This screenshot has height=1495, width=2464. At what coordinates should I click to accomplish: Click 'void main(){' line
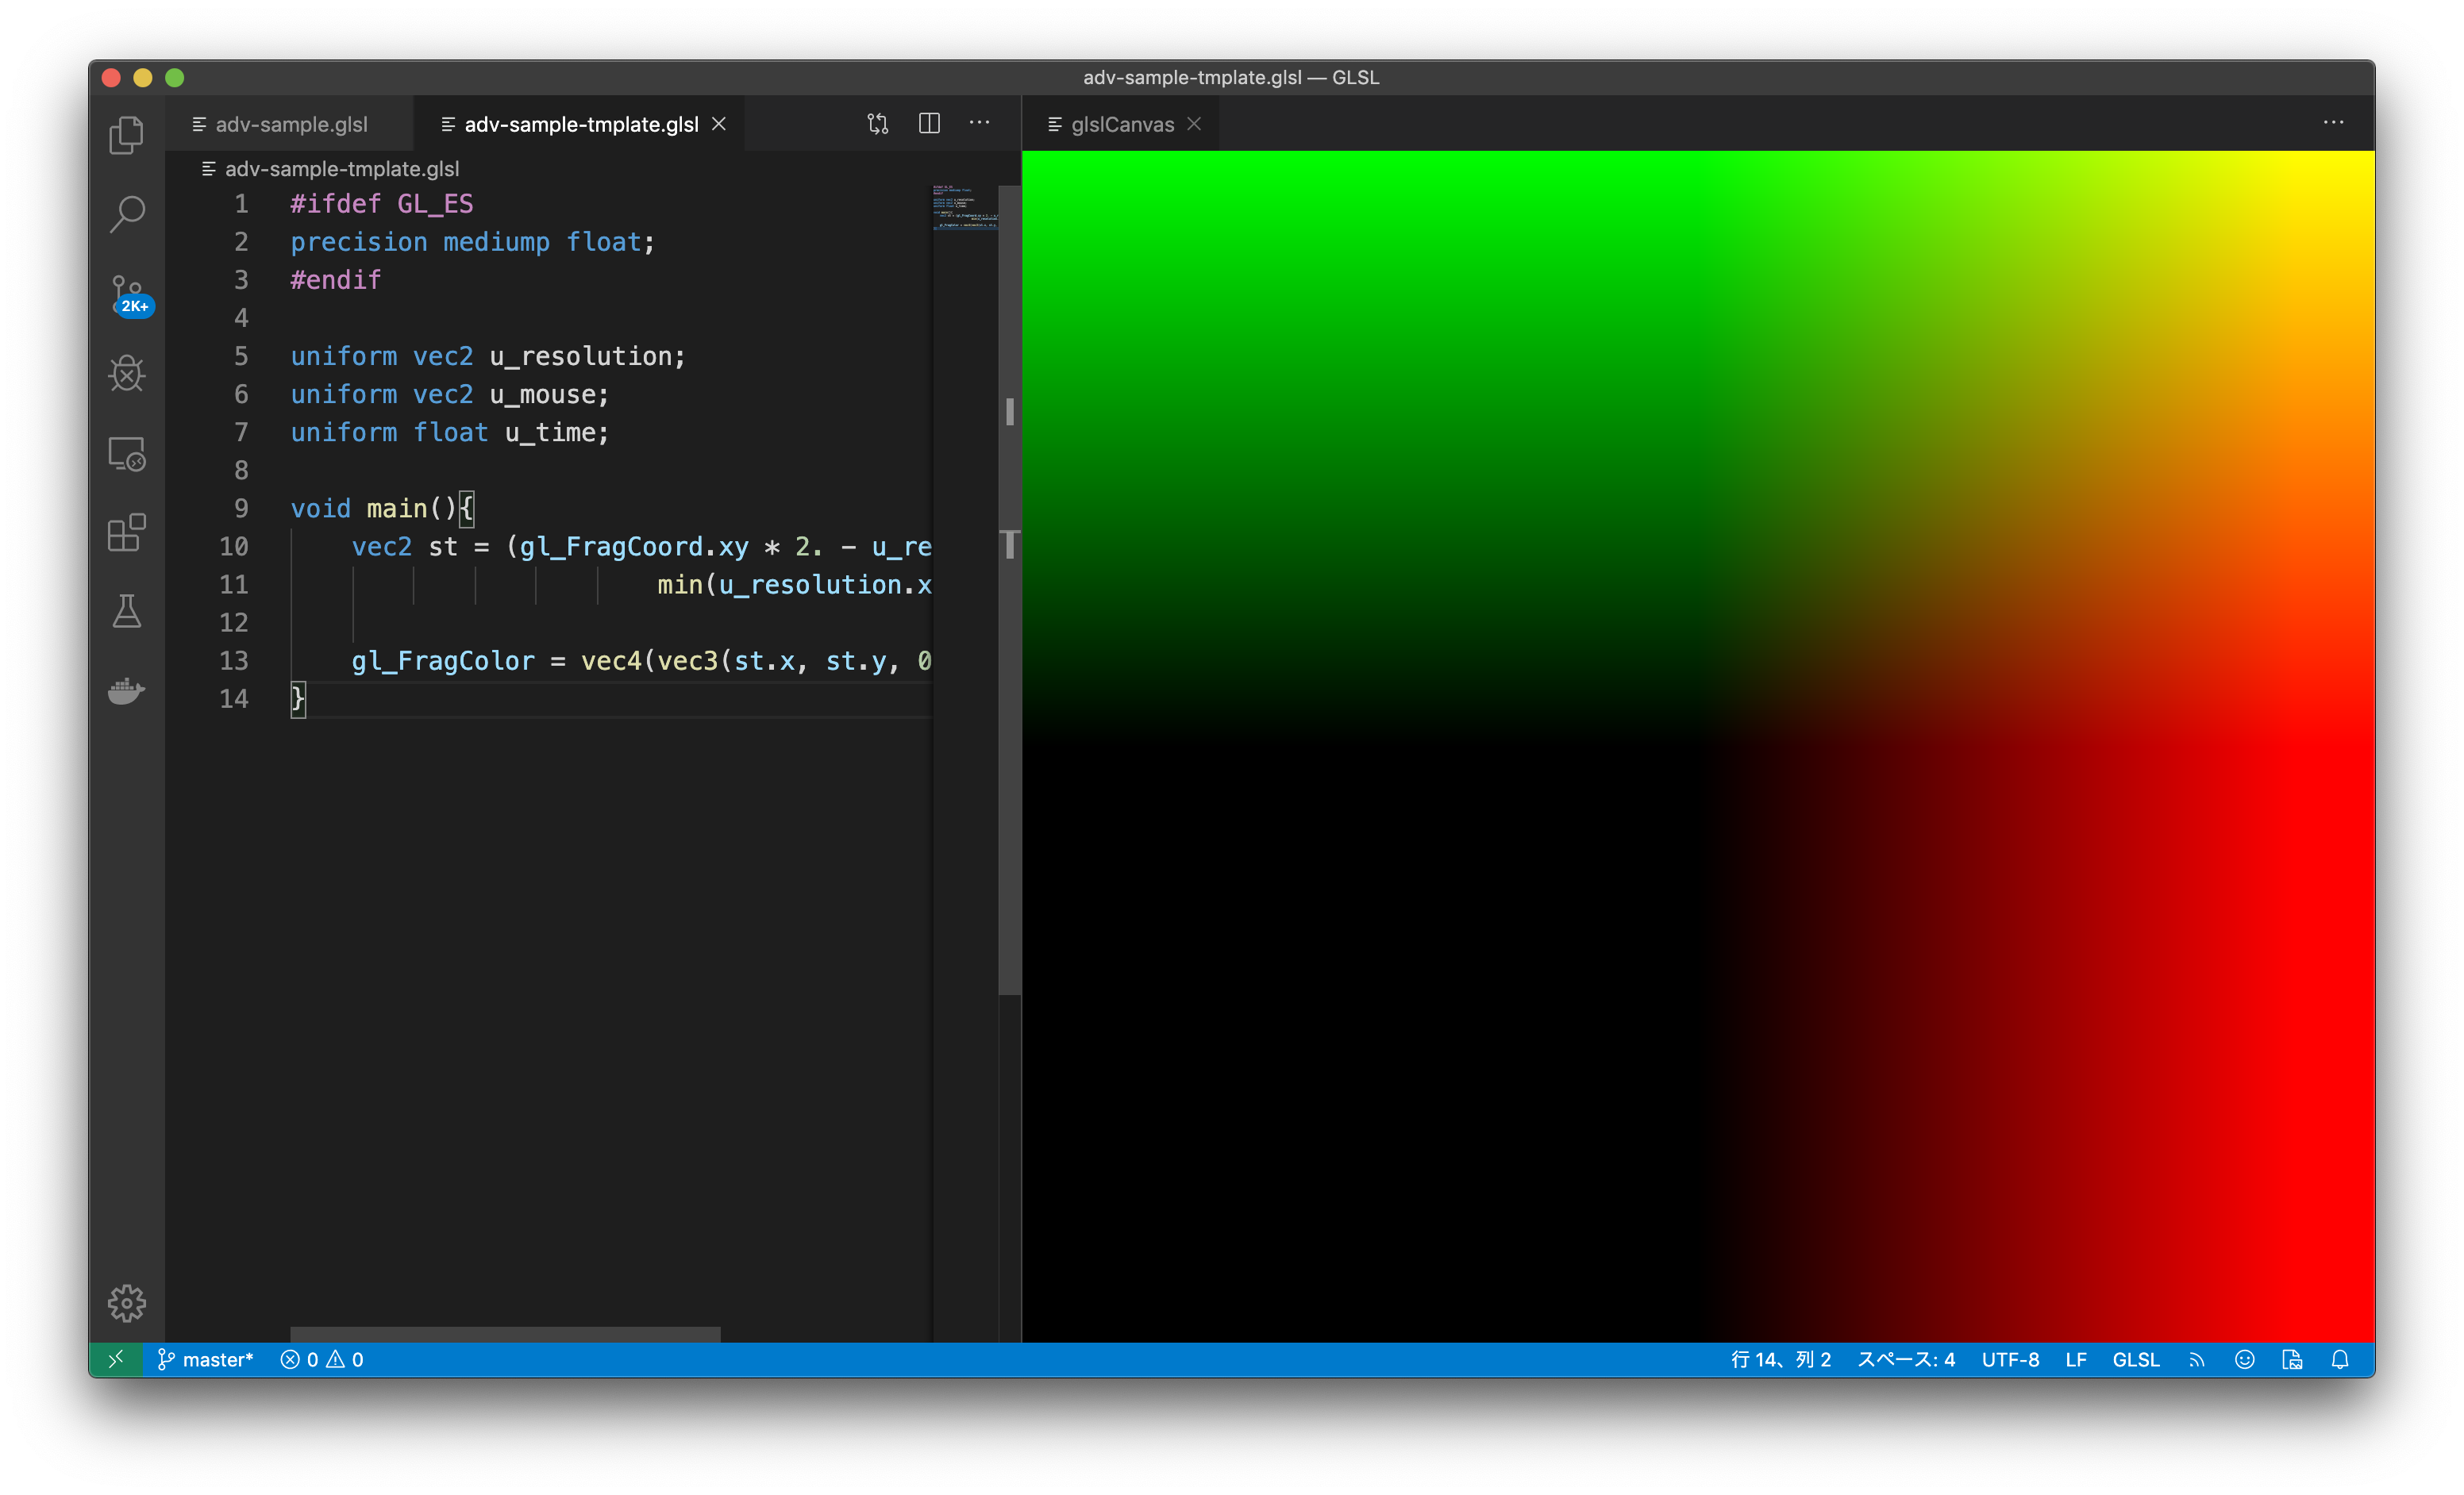point(382,509)
